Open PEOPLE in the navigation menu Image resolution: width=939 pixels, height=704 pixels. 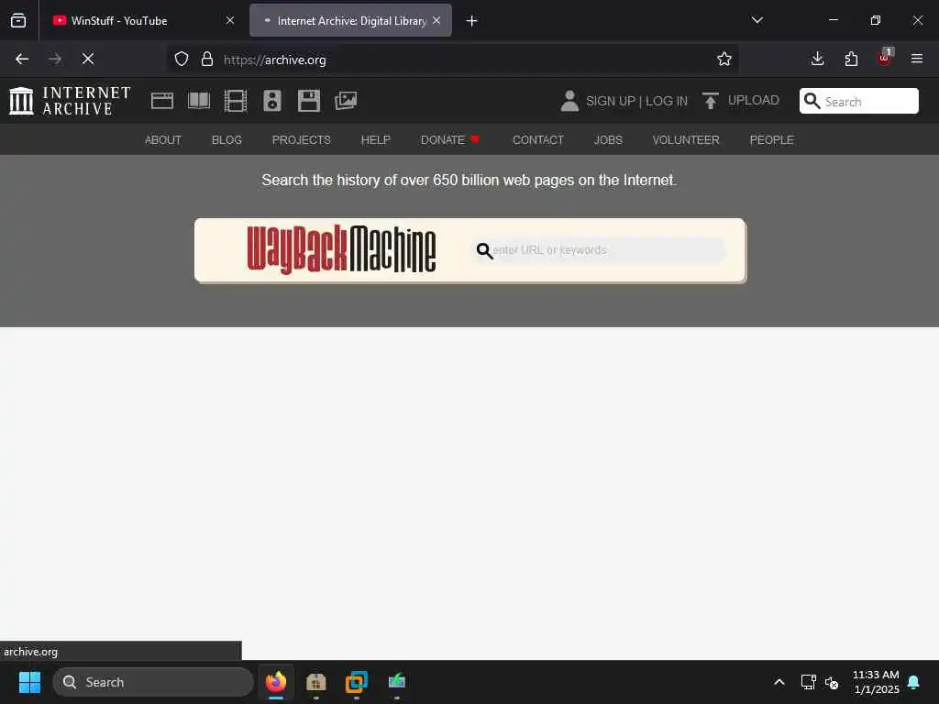(x=771, y=139)
